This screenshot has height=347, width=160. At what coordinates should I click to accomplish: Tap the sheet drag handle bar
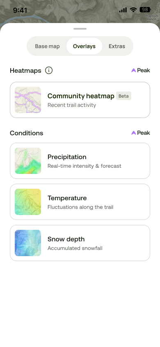pyautogui.click(x=80, y=29)
